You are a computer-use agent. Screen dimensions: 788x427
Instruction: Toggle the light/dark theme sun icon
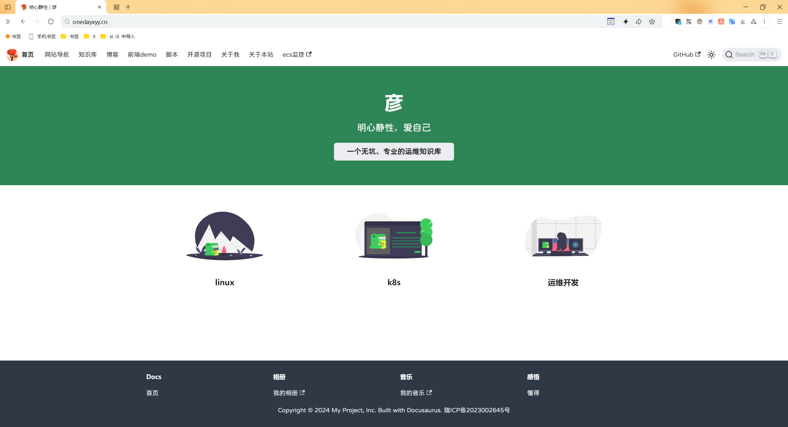711,55
